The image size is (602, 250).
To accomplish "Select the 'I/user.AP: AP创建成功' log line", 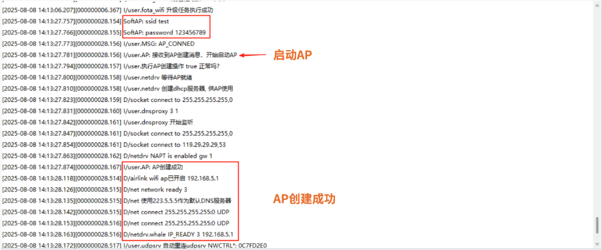I will pos(93,168).
